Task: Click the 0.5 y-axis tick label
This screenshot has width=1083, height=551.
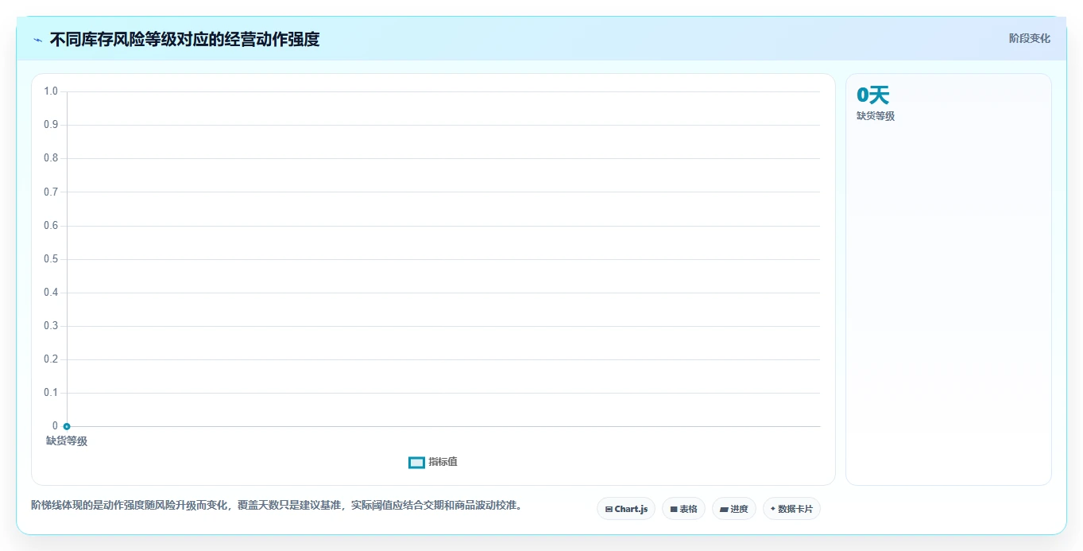Action: click(x=51, y=259)
